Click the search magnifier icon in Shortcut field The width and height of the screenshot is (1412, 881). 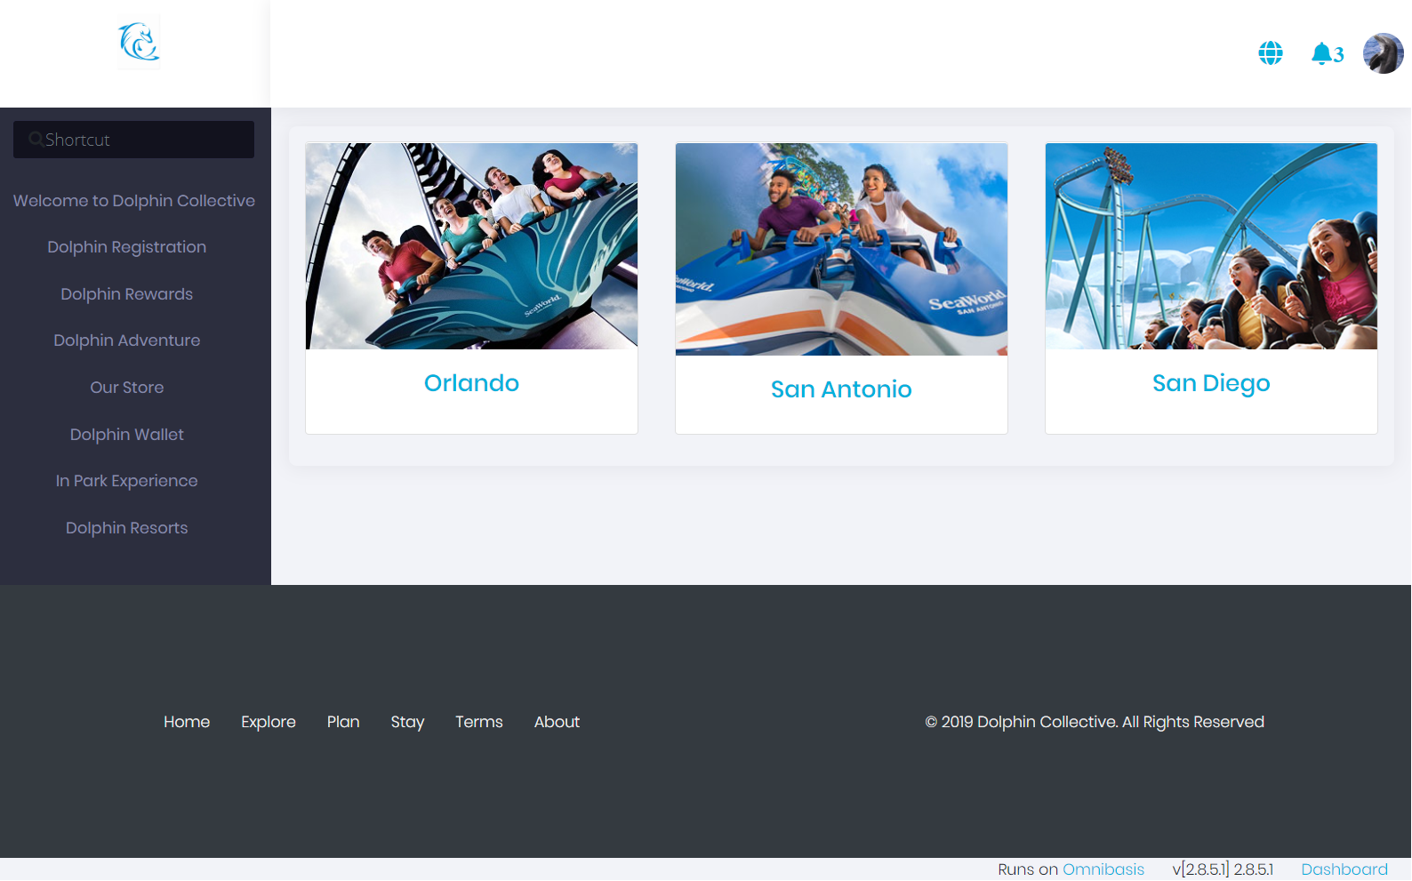tap(36, 140)
